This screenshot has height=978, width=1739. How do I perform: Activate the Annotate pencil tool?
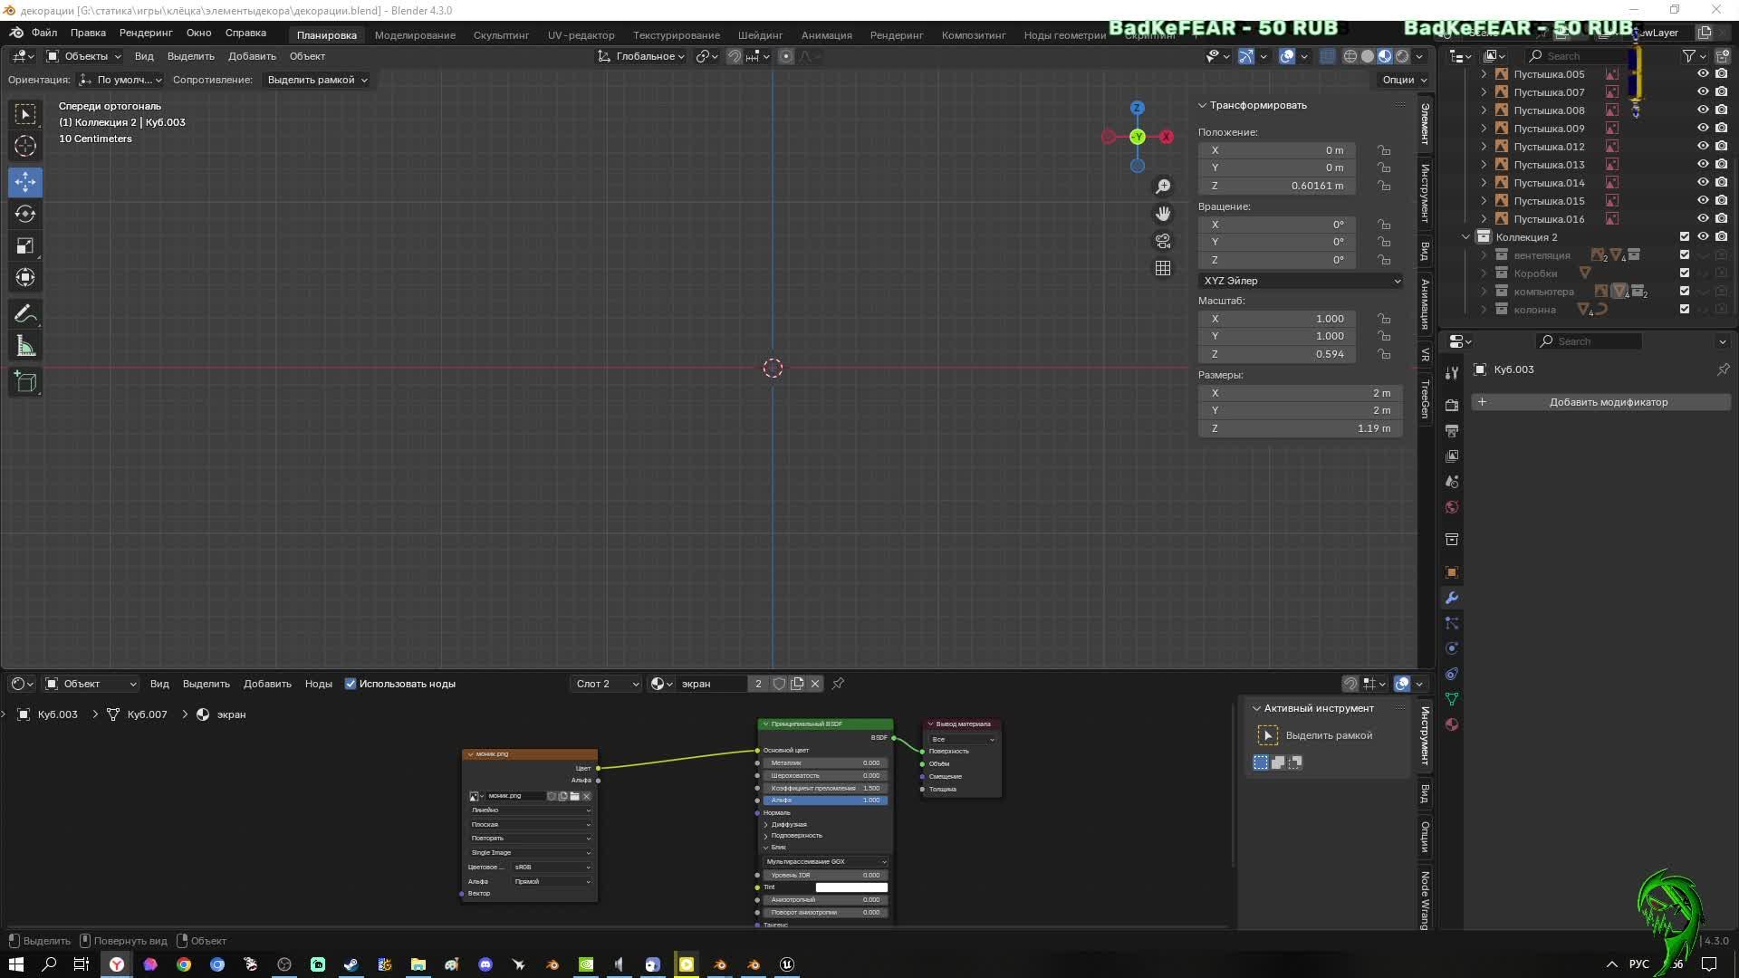25,314
